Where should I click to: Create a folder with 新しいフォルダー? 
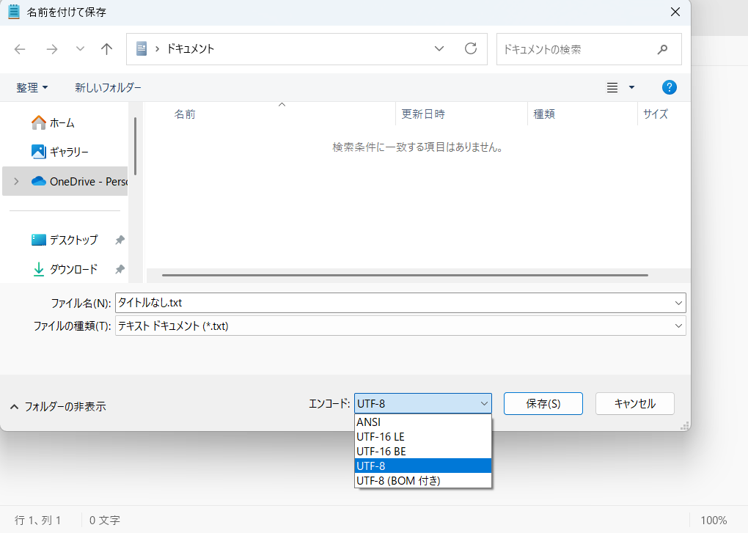(108, 87)
